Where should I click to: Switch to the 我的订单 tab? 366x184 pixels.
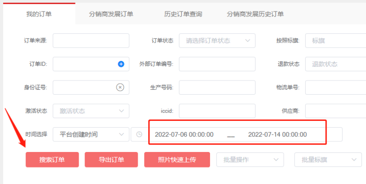(39, 14)
